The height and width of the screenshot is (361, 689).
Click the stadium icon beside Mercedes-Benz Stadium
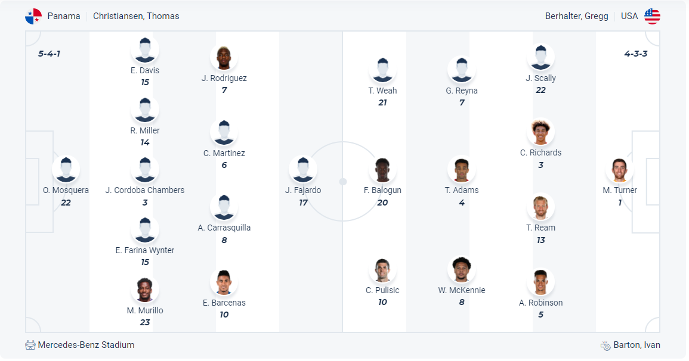[30, 345]
